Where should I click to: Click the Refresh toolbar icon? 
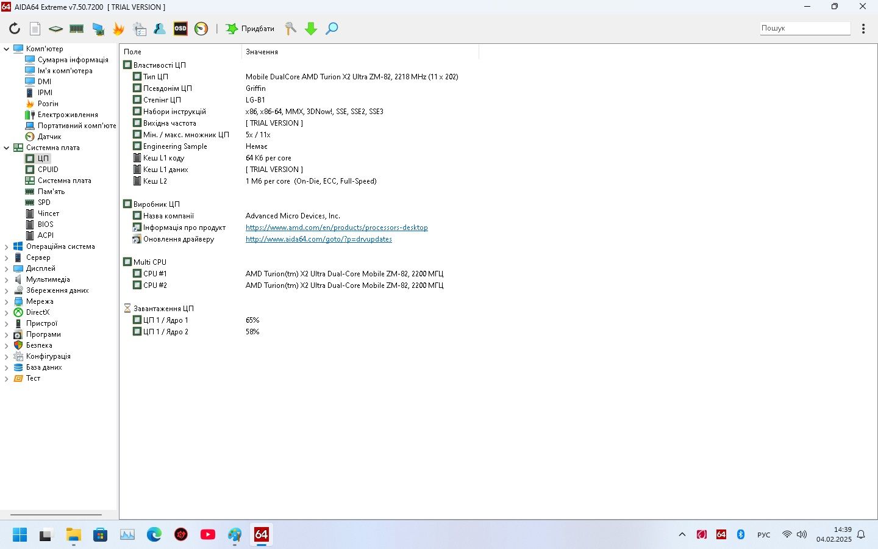[15, 29]
